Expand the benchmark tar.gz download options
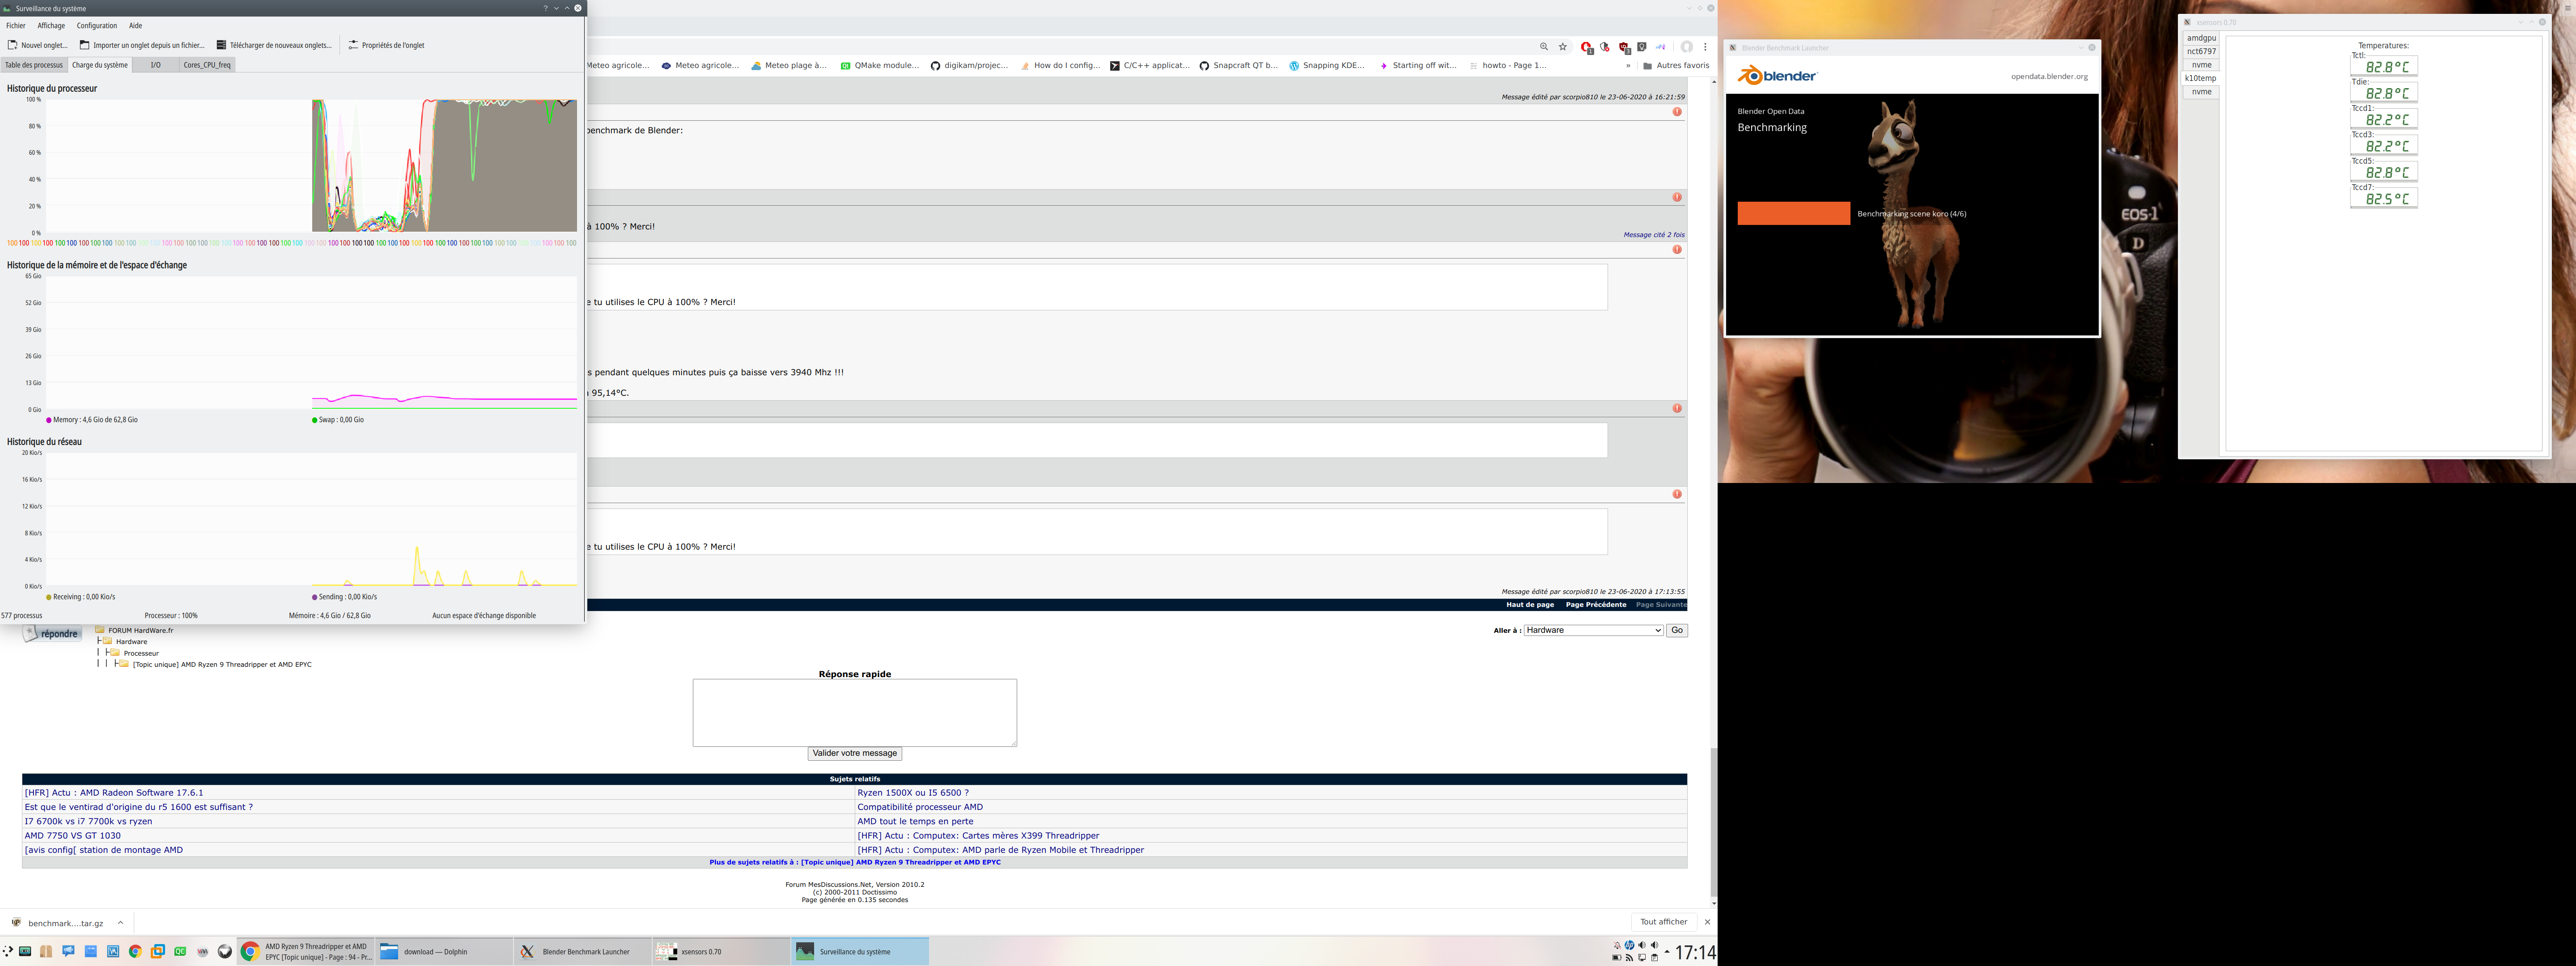 (x=120, y=923)
